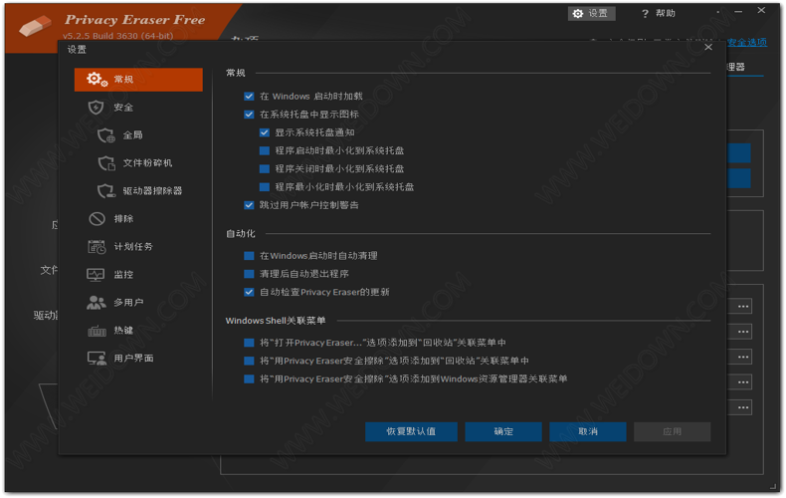Toggle 在系统托盘中显示图标 checkbox
This screenshot has width=786, height=498.
249,115
